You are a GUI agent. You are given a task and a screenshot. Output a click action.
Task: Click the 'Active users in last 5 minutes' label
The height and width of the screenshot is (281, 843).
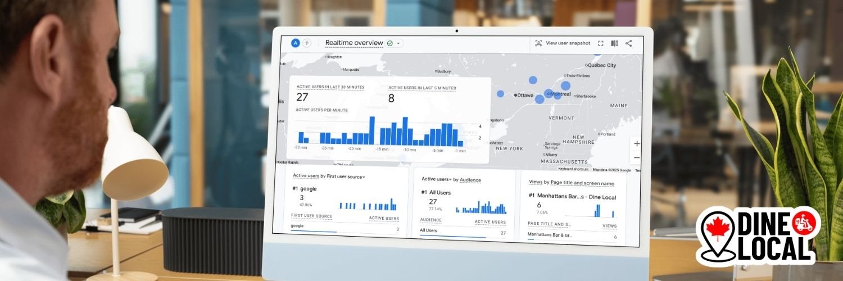pos(422,88)
